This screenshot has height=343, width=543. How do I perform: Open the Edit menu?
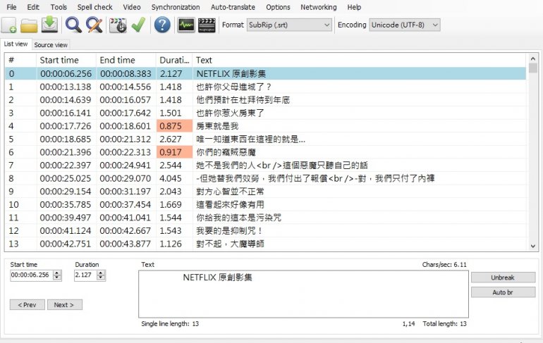click(33, 7)
